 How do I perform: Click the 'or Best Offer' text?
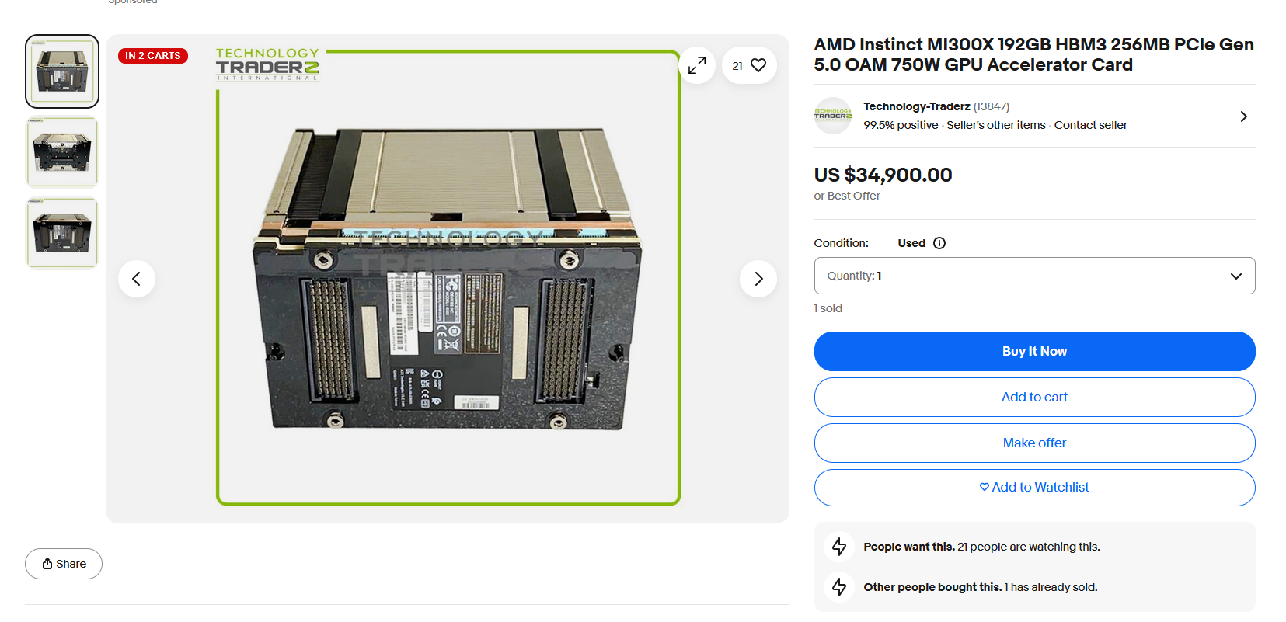847,196
